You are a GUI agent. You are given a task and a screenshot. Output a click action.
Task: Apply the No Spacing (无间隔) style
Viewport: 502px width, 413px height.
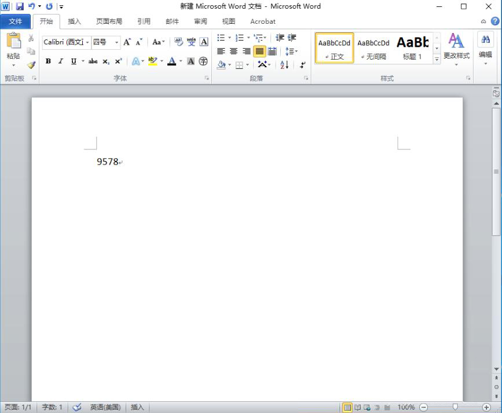point(373,48)
